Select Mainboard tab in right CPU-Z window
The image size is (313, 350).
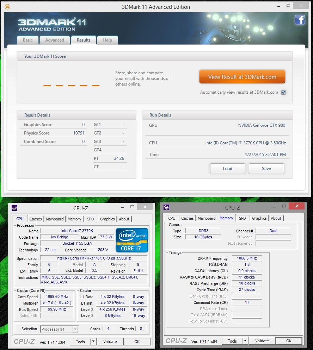pos(207,218)
